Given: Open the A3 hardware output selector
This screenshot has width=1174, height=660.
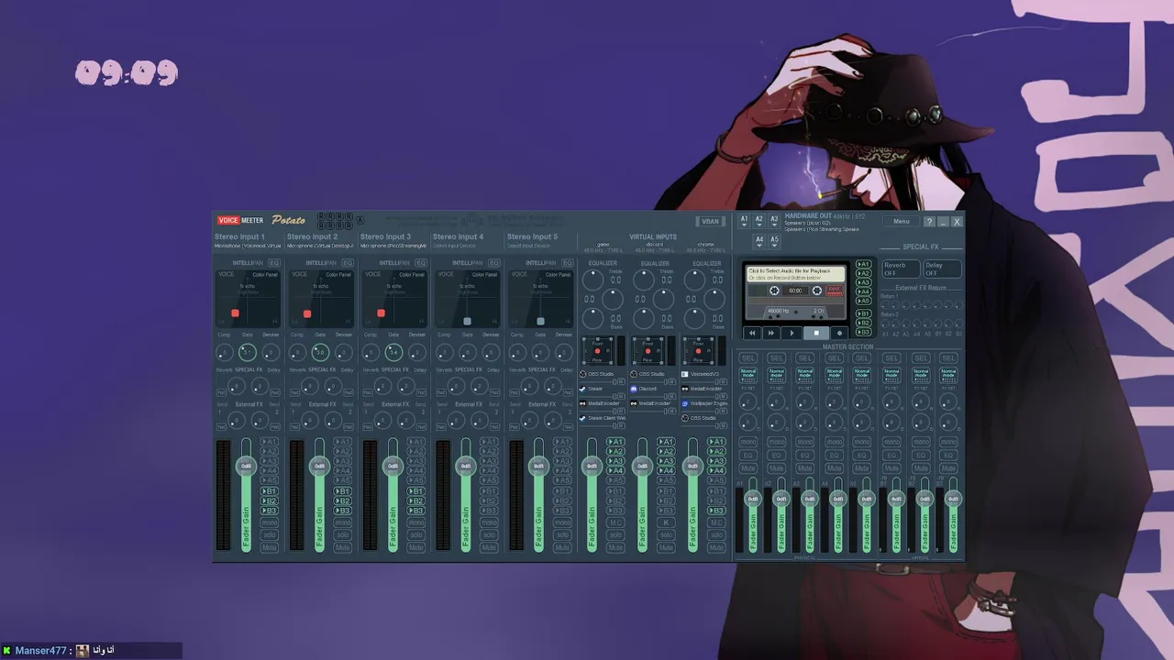Looking at the screenshot, I should pyautogui.click(x=774, y=221).
